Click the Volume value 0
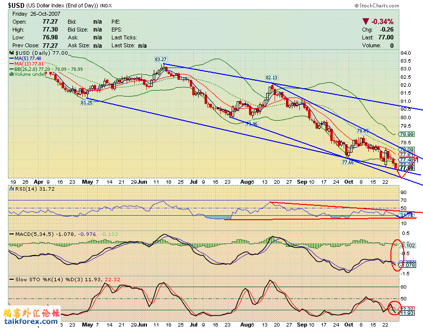This screenshot has height=329, width=423. (x=392, y=45)
